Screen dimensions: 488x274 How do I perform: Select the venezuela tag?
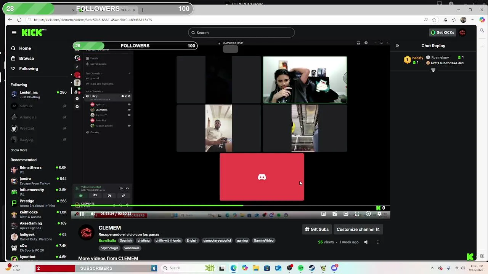(x=132, y=248)
